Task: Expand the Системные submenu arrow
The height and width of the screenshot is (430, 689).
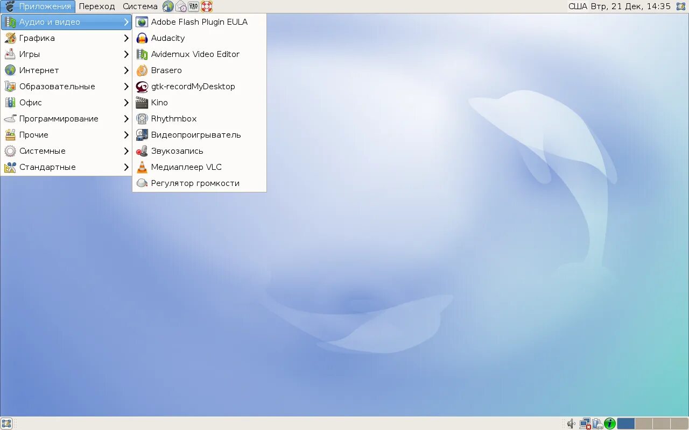Action: tap(126, 151)
